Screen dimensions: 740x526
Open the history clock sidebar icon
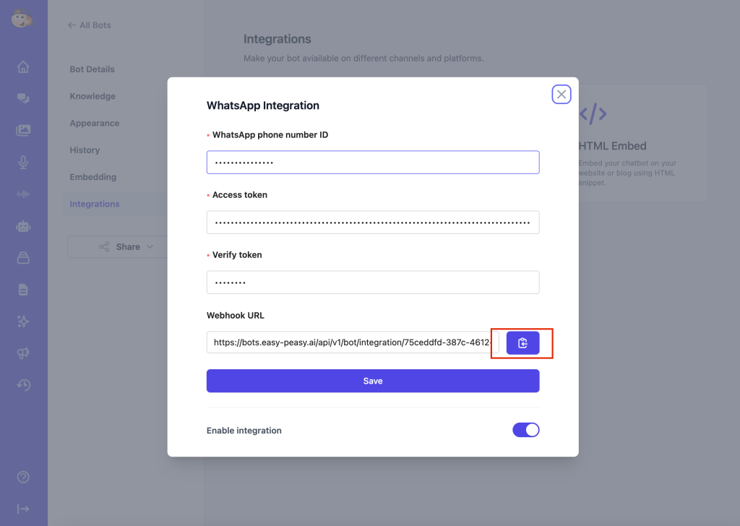click(23, 385)
